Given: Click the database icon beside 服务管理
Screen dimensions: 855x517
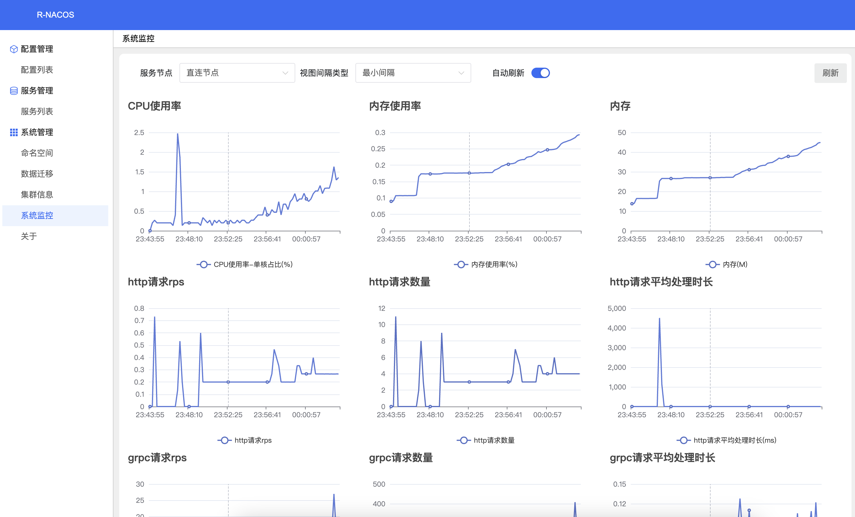Looking at the screenshot, I should click(x=14, y=91).
